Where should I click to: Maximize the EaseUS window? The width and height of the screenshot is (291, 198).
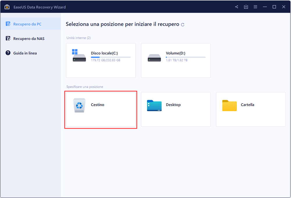[x=274, y=7]
